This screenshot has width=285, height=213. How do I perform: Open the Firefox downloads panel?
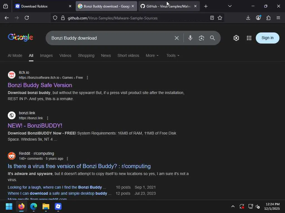click(248, 18)
